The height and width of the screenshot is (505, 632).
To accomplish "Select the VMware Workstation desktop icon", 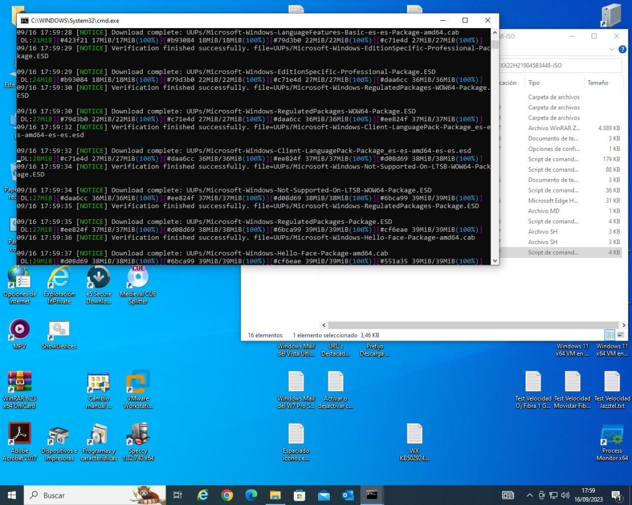I will pyautogui.click(x=138, y=383).
